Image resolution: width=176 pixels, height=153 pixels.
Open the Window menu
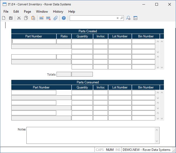42,12
